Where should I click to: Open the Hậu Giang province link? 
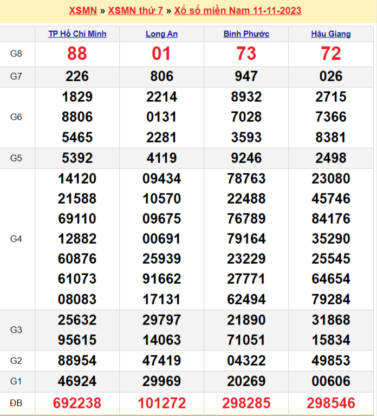[330, 34]
